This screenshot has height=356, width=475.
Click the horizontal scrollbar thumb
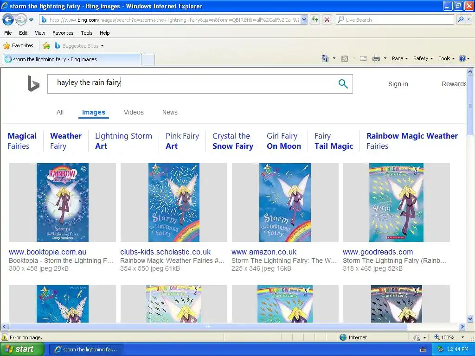[208, 327]
